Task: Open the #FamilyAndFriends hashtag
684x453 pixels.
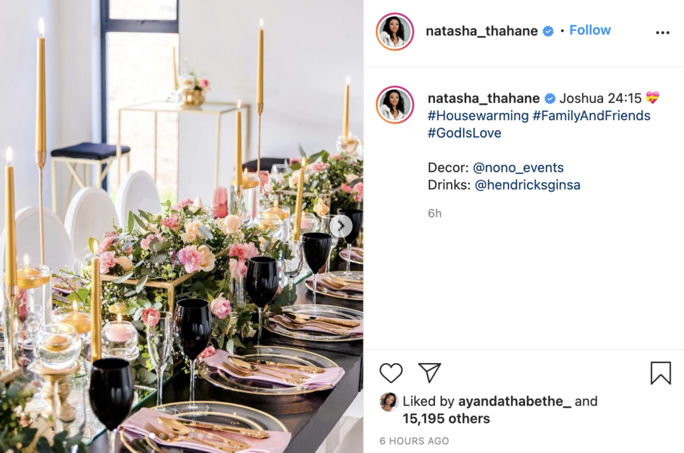Action: [592, 115]
